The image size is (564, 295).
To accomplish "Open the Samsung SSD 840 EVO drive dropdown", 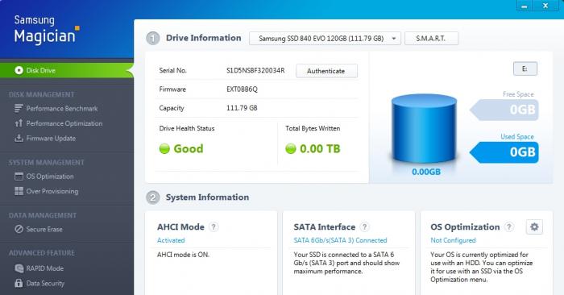I will [x=325, y=39].
